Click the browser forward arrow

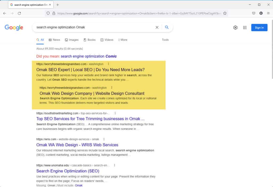click(12, 13)
